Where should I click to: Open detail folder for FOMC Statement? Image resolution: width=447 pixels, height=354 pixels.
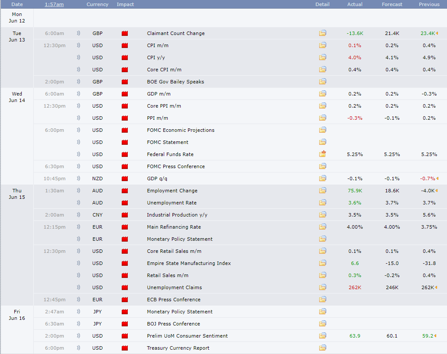point(322,142)
